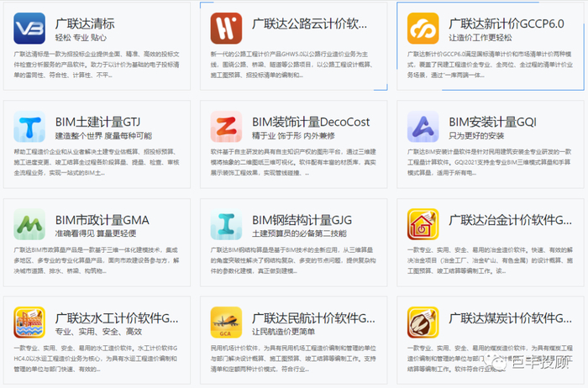Open the 广联达清标 product title
The height and width of the screenshot is (388, 588).
[x=85, y=24]
